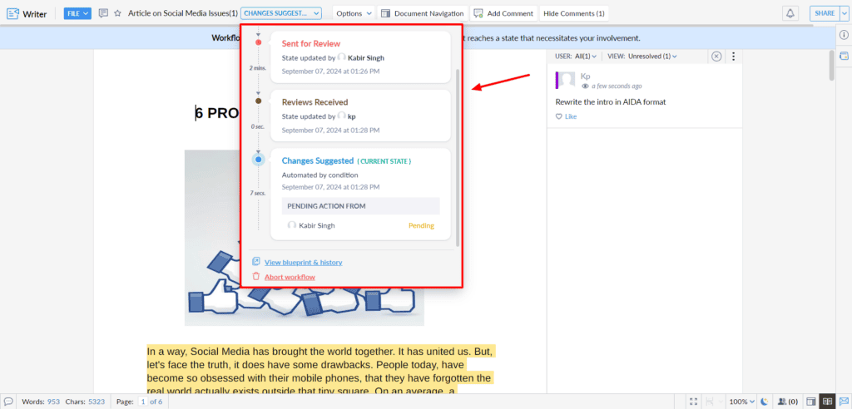Screen dimensions: 852x409
Task: Click the Words: 953 count
Action: click(41, 402)
